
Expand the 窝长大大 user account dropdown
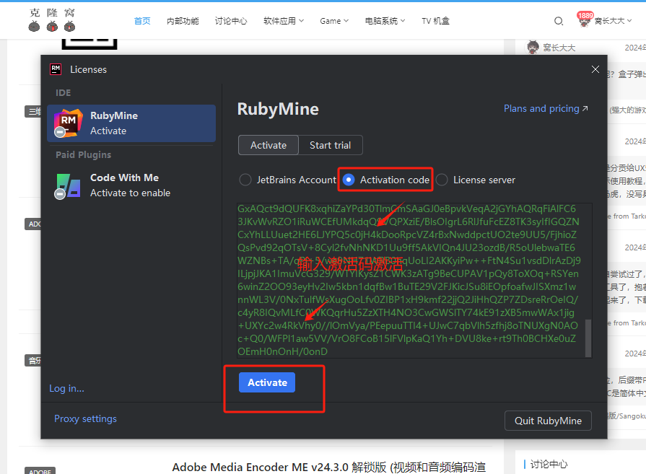click(x=613, y=21)
